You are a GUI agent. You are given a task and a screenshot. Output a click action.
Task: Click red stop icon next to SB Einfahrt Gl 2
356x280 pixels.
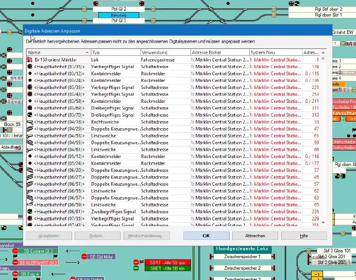pyautogui.click(x=15, y=251)
